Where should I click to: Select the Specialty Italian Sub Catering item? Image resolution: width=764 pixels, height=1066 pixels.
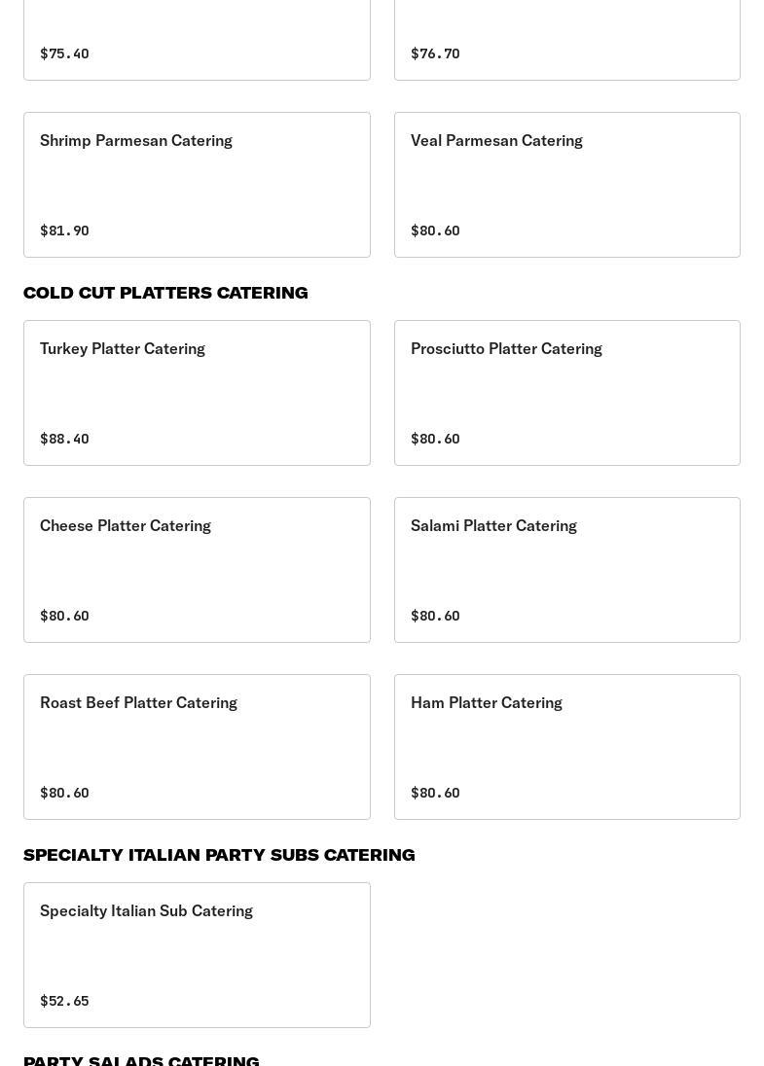point(197,955)
